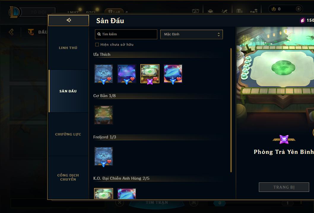Click the 'Tìm kiếm' search field

point(126,34)
